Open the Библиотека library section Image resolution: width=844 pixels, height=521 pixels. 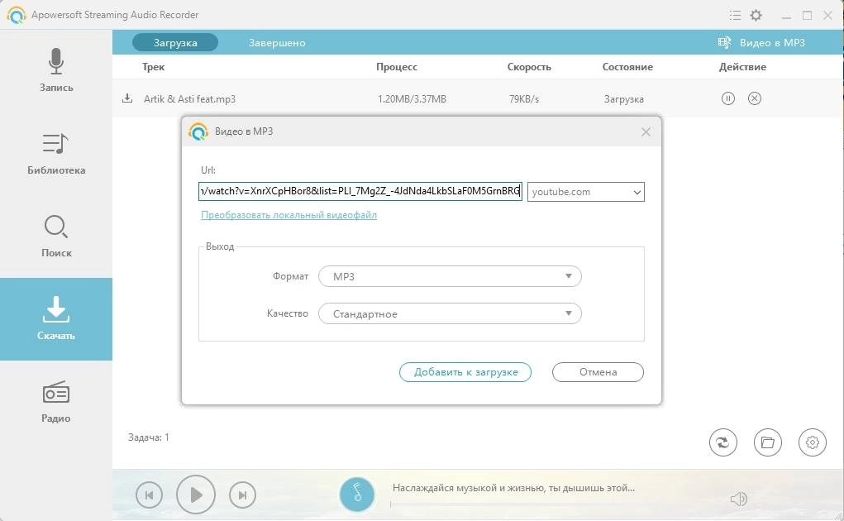tap(56, 154)
